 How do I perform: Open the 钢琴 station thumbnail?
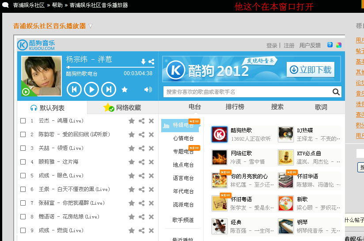pos(286,226)
